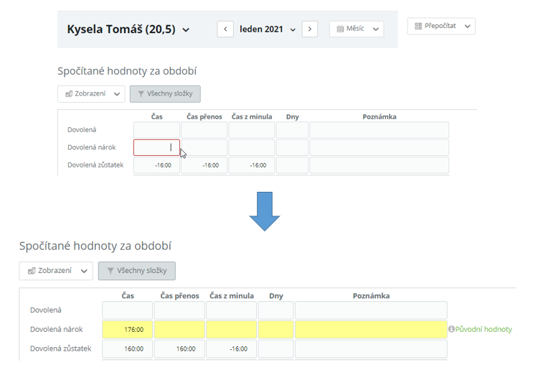533x375 pixels.
Task: Click lower Dovolená zůstatek Čas přenos cell 160:00
Action: (179, 349)
